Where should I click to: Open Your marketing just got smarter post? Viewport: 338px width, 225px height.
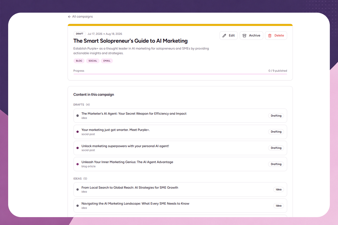(x=180, y=132)
